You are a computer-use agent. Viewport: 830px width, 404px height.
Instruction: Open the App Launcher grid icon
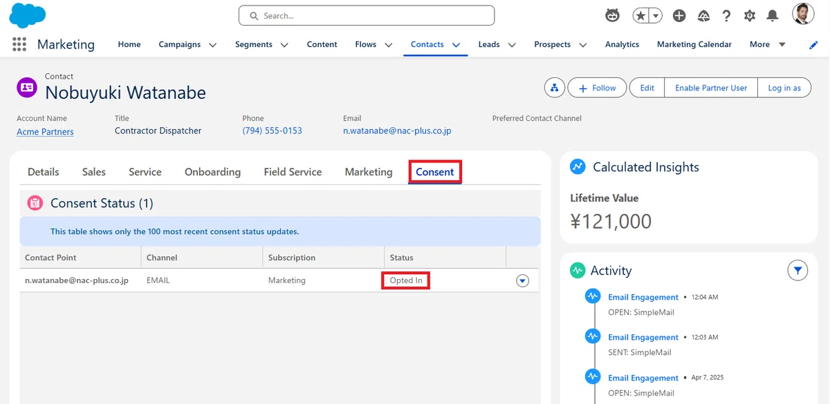pos(19,44)
